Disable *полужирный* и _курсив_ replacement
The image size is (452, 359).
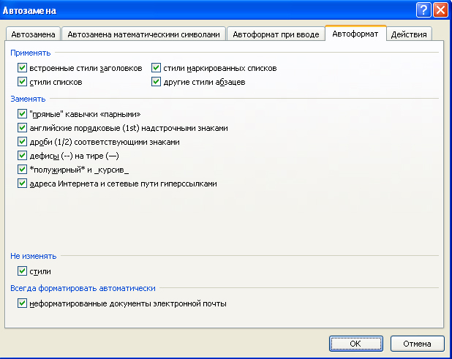pos(21,170)
